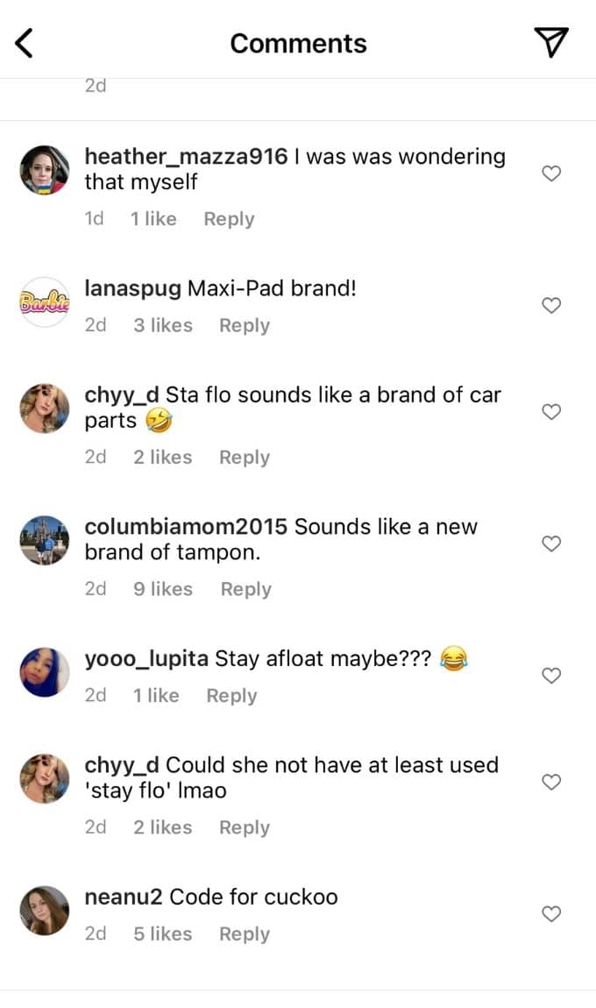Open lanaspug's Barbie avatar
The height and width of the screenshot is (1008, 596).
pyautogui.click(x=45, y=302)
